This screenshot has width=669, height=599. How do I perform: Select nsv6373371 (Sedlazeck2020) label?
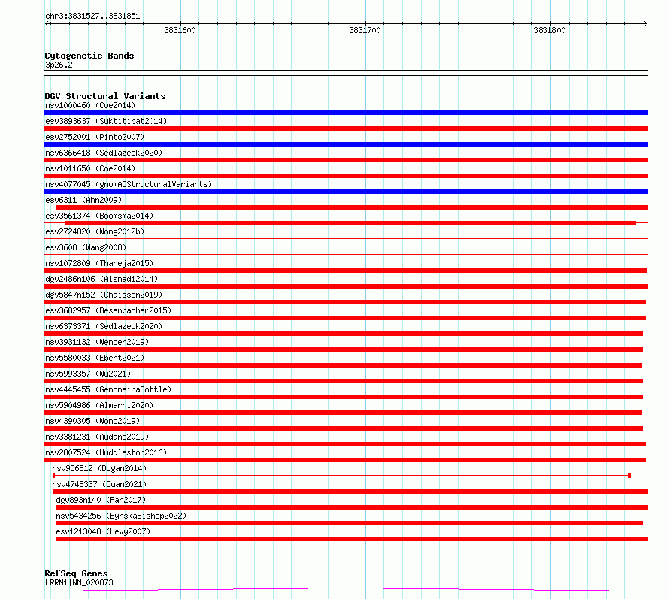pos(104,326)
